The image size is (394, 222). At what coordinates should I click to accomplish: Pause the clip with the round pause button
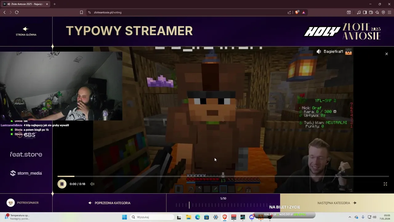pyautogui.click(x=62, y=184)
